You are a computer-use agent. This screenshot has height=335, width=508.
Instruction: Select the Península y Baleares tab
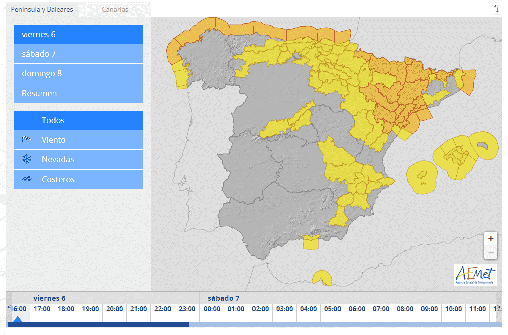42,9
